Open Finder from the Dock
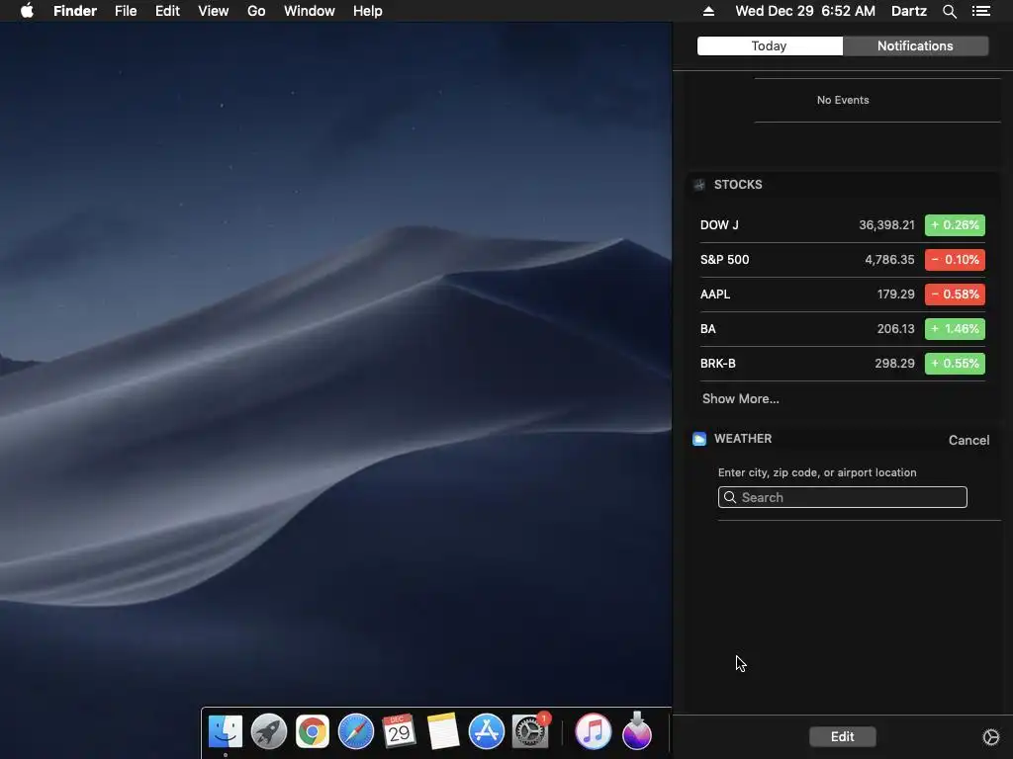 225,732
